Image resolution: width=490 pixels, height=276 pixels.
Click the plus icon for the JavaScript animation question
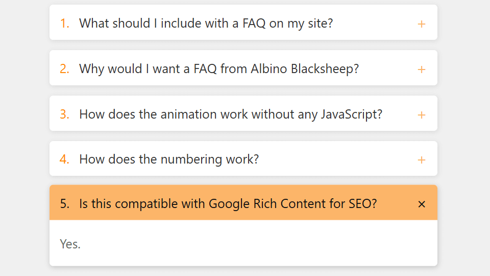click(422, 115)
